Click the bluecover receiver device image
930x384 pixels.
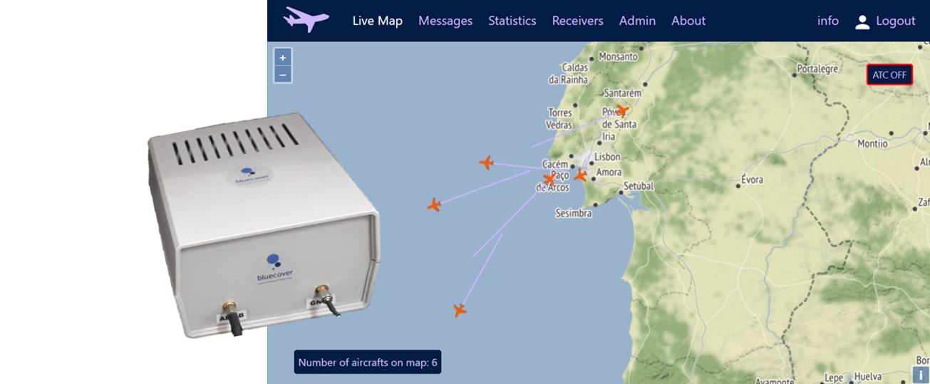264,227
